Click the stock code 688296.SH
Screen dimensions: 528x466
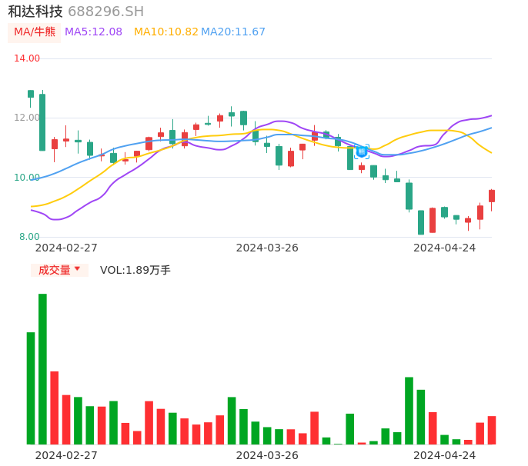(x=105, y=12)
